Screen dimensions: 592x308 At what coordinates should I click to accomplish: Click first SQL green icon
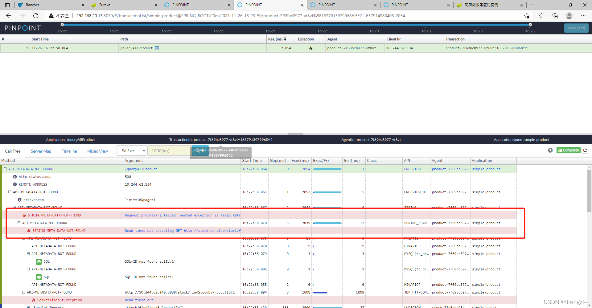39,261
